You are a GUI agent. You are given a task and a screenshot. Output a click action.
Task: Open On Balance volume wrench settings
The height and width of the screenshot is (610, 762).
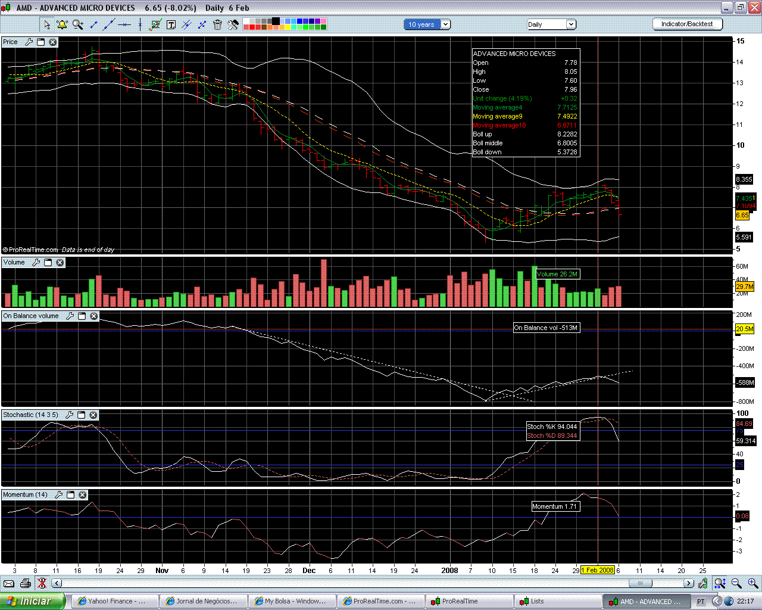coord(70,316)
